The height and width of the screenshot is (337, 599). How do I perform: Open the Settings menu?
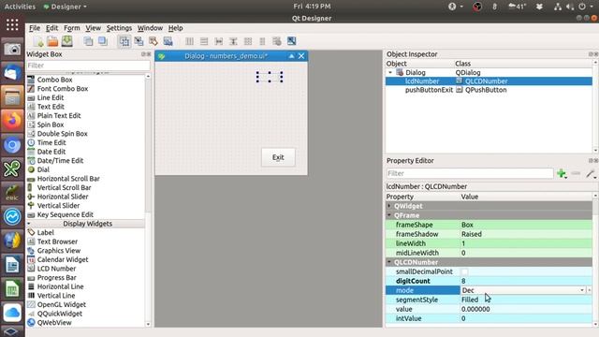(119, 28)
